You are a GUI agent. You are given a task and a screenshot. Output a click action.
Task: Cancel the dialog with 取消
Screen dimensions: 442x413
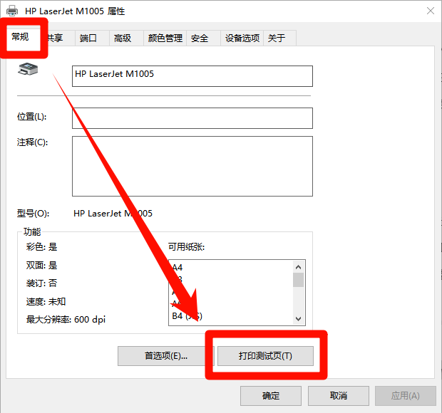click(338, 396)
